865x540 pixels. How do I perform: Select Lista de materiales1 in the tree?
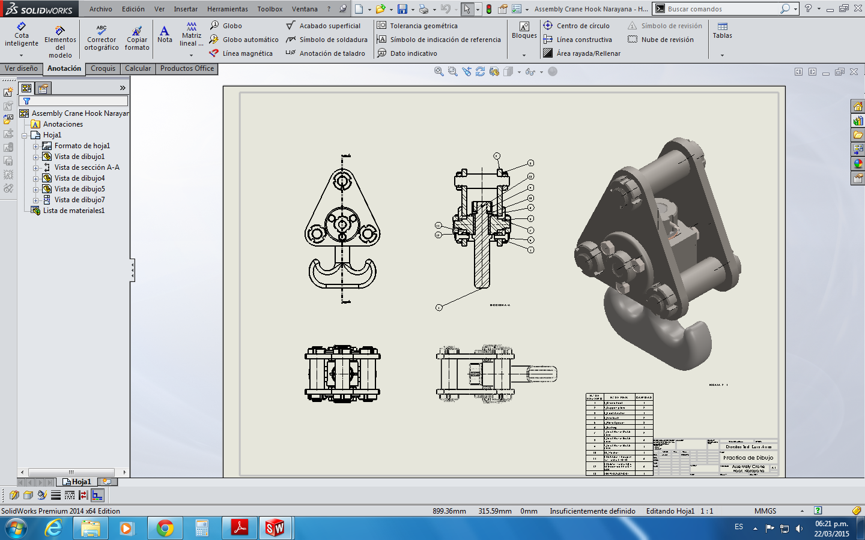point(73,211)
